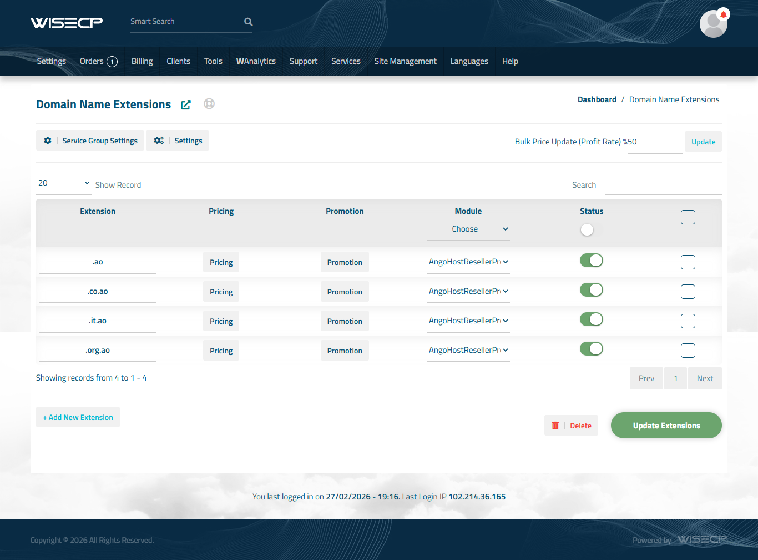
Task: Open module dropdown for .org.ao
Action: click(468, 351)
